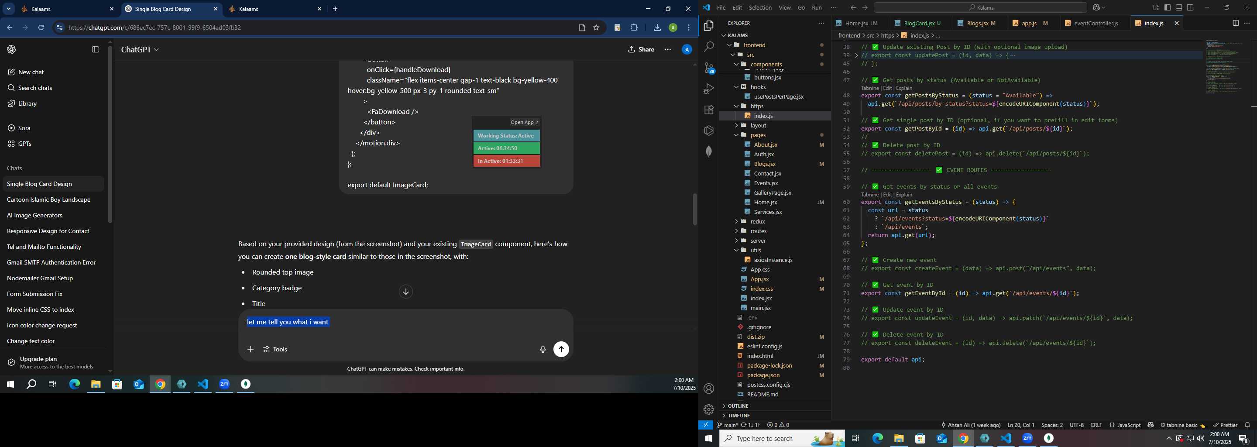Open MongoDB leaf icon in activity bar
Image resolution: width=1257 pixels, height=447 pixels.
708,152
